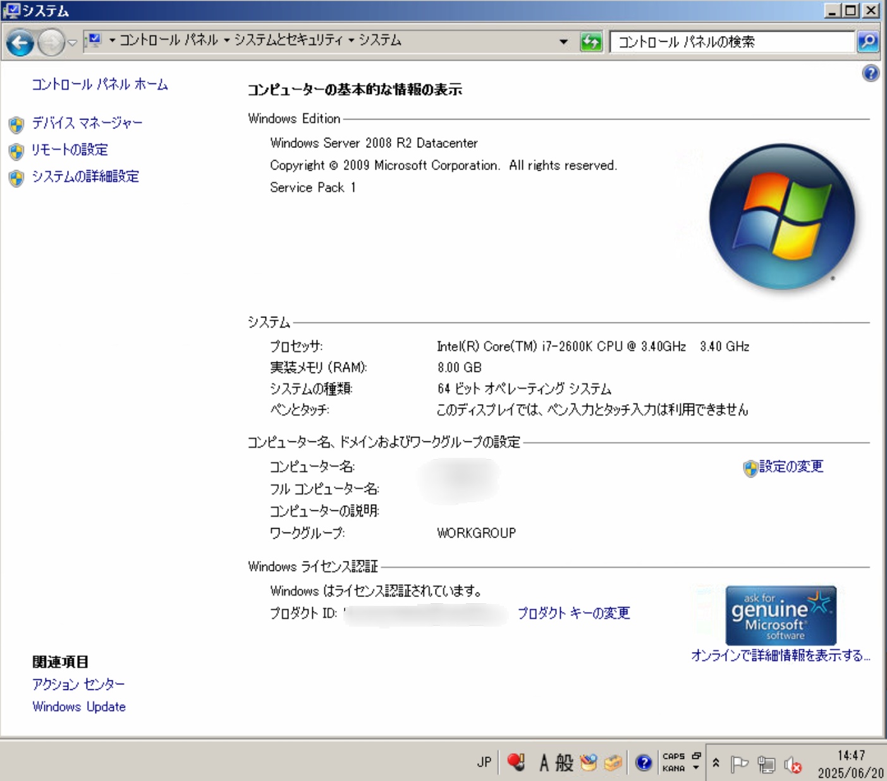Click JP language indicator in language bar

coord(484,762)
